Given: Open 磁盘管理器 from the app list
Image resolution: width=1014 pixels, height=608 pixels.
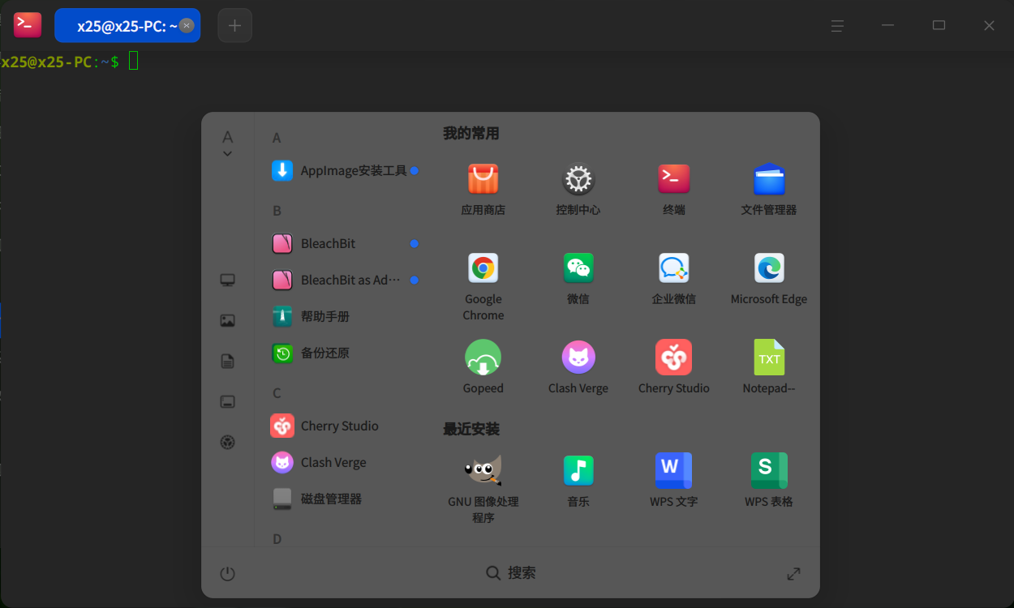Looking at the screenshot, I should [345, 499].
